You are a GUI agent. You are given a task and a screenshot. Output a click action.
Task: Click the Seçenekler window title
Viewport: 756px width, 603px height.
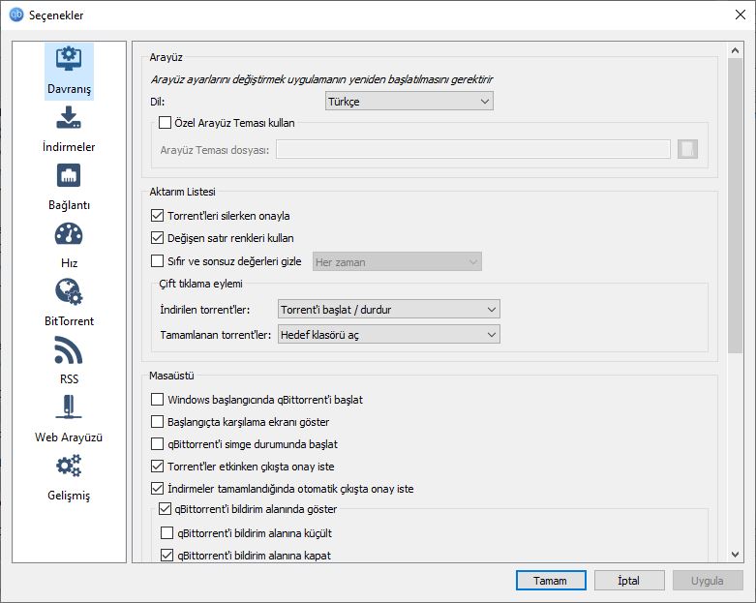coord(56,15)
